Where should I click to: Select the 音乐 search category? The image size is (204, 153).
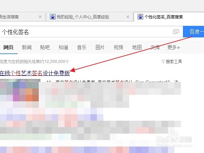click(x=82, y=47)
